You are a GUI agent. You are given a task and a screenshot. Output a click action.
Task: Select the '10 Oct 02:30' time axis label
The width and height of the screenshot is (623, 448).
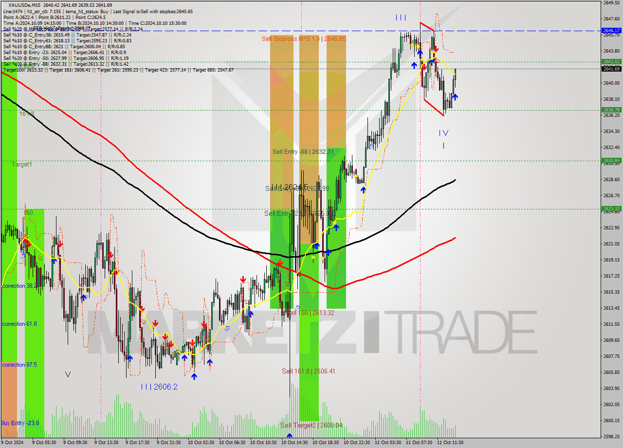(202, 443)
